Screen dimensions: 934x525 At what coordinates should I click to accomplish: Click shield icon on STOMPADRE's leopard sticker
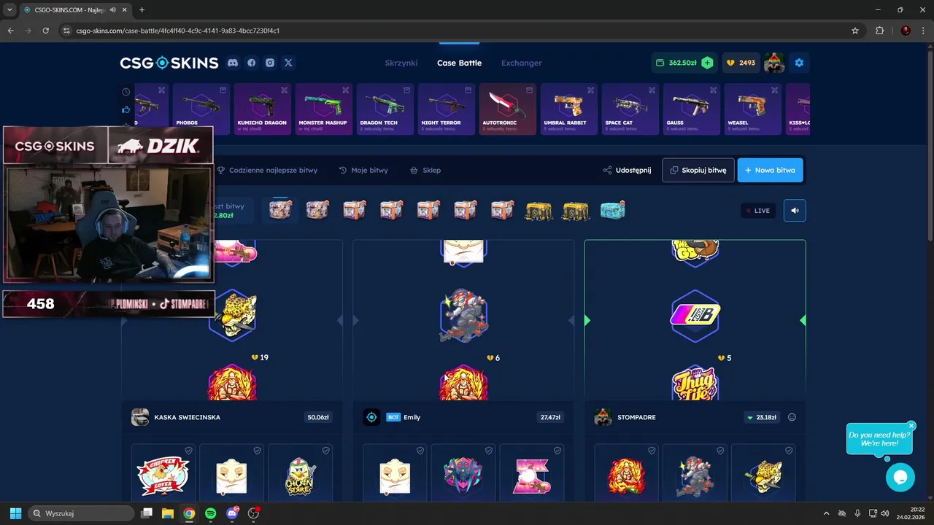[x=789, y=451]
